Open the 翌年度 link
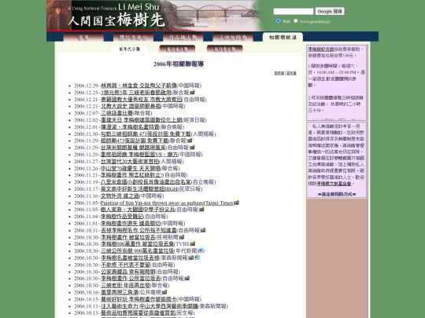Screen dimensions: 425x318 pos(292,73)
